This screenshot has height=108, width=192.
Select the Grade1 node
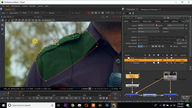[x=150, y=95]
